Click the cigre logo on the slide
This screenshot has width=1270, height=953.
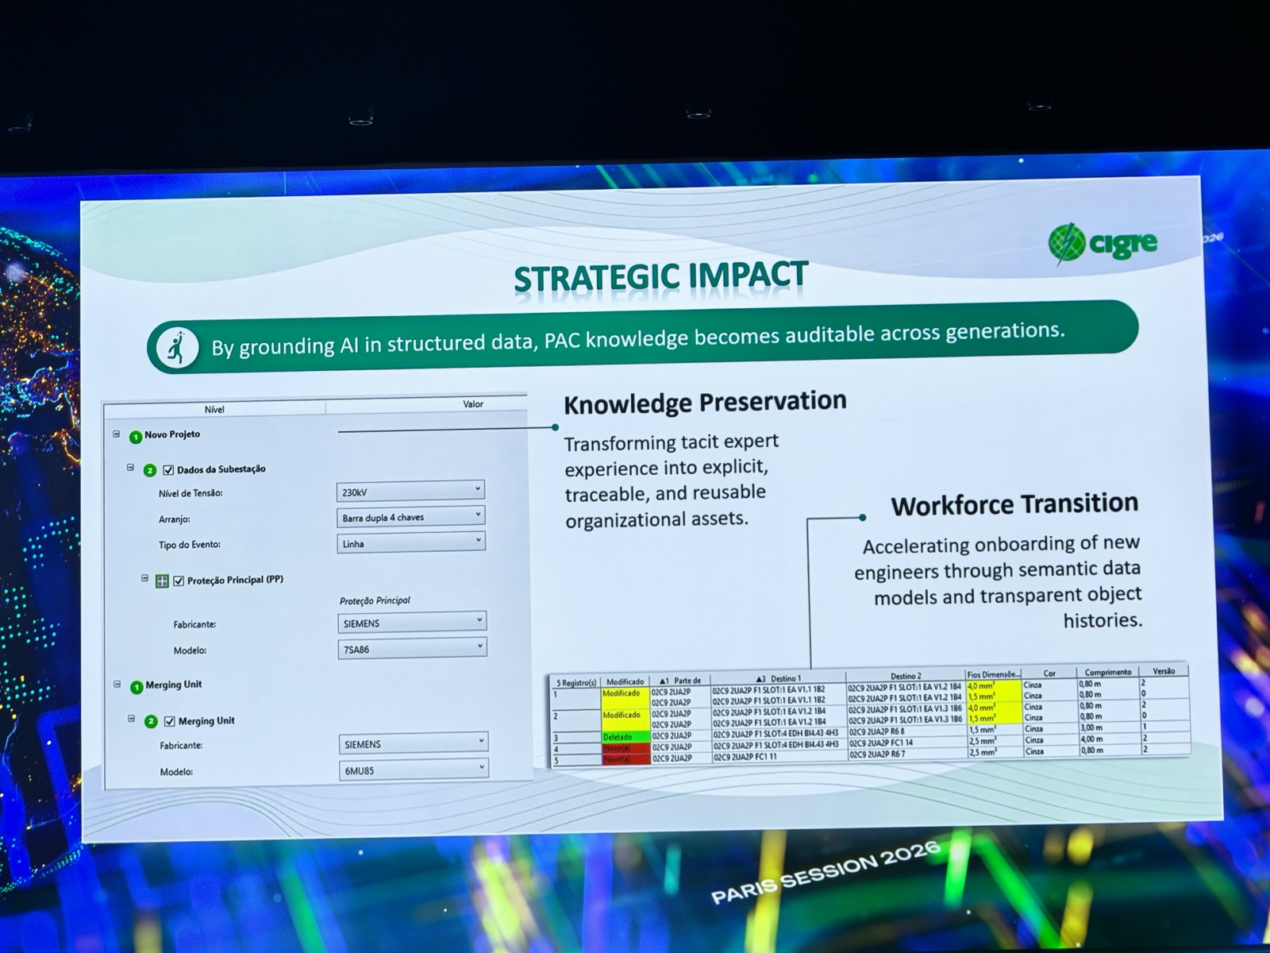[1103, 243]
